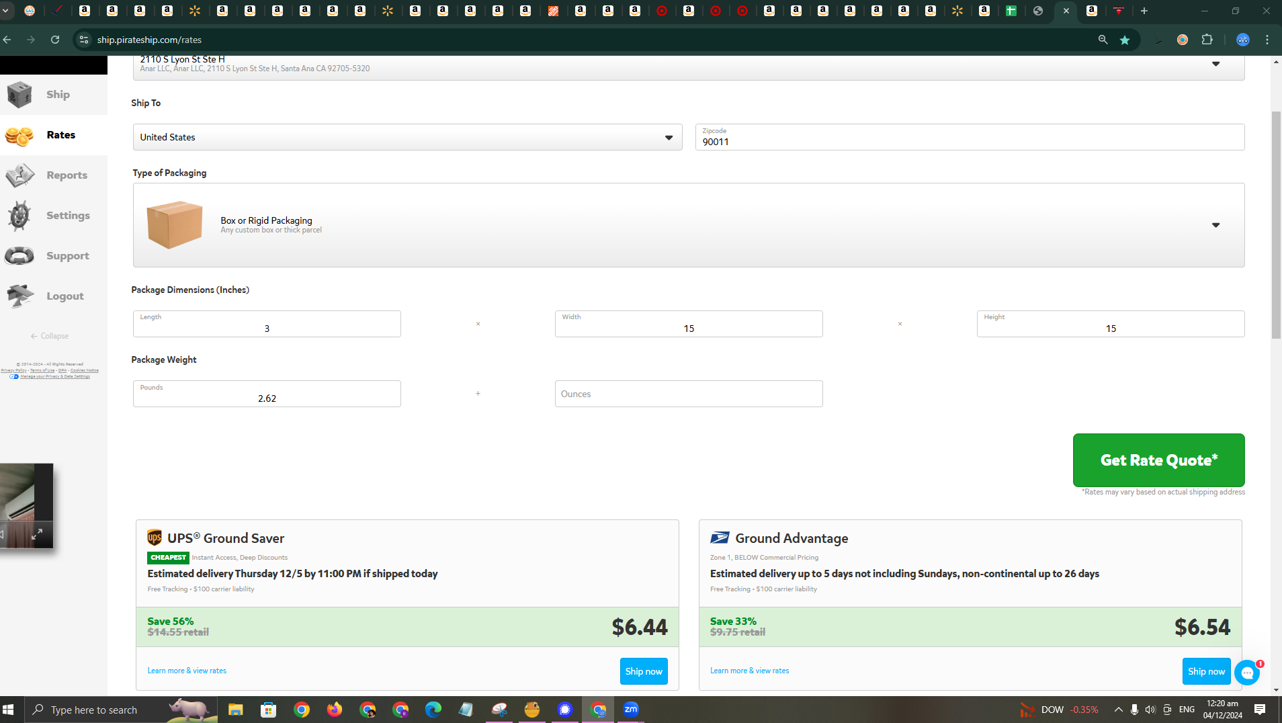The height and width of the screenshot is (723, 1282).
Task: Open the United States country dropdown
Action: [x=407, y=137]
